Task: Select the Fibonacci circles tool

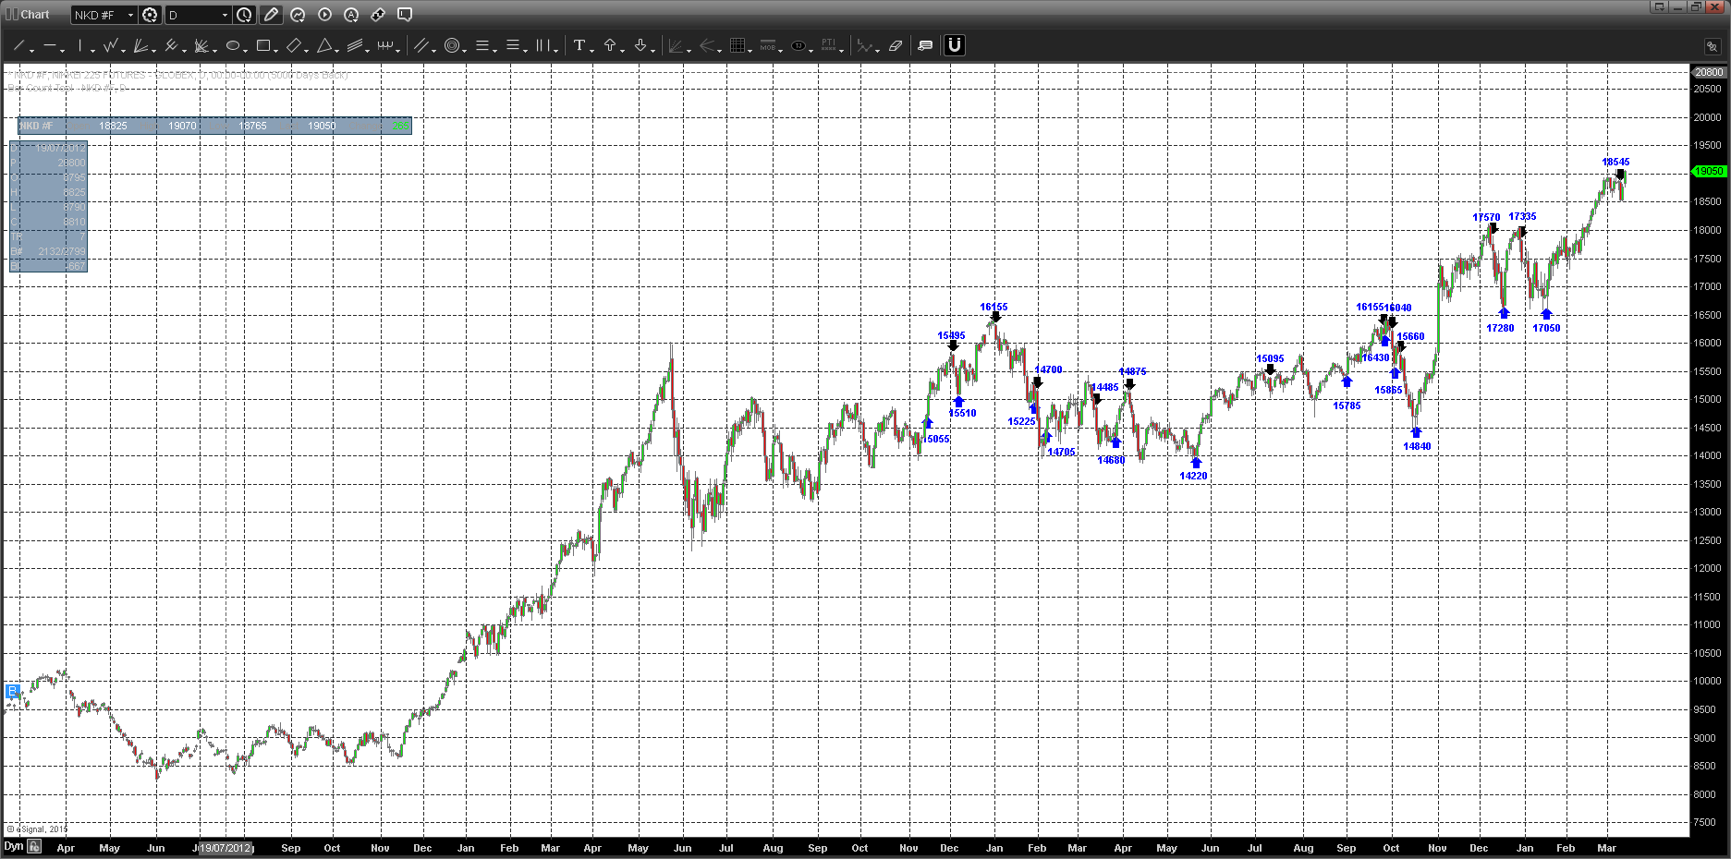Action: tap(452, 45)
